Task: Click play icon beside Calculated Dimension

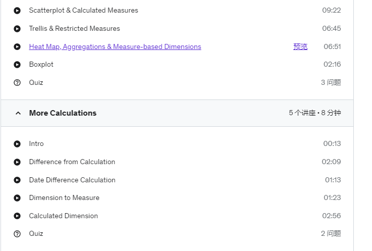Action: click(17, 216)
